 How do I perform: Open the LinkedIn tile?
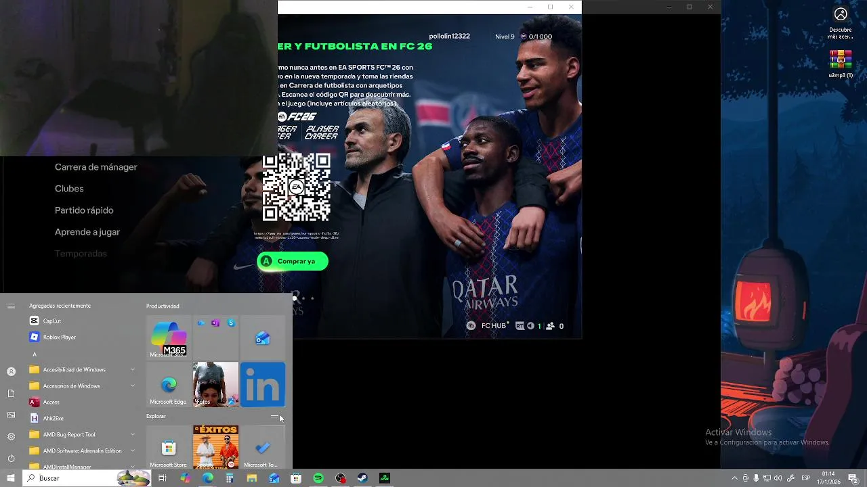pos(263,384)
